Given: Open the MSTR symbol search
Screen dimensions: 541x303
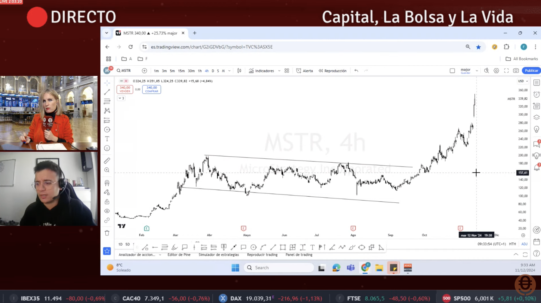Looking at the screenshot, I should tap(124, 70).
